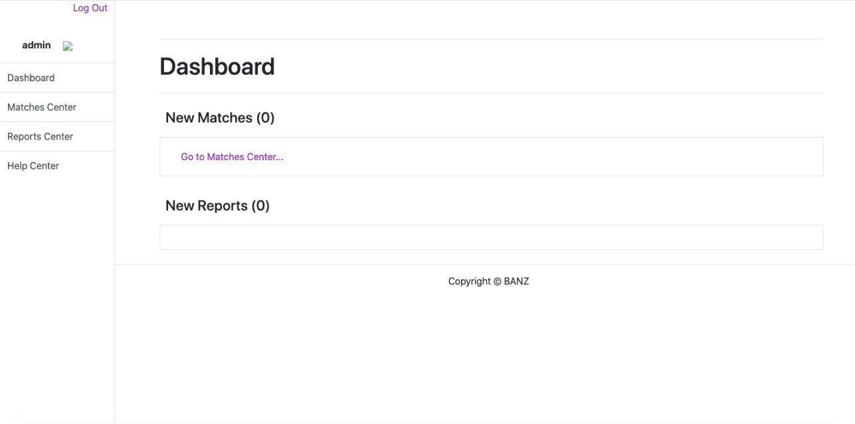The height and width of the screenshot is (424, 855).
Task: Click the separator line above the footer
Action: click(485, 265)
